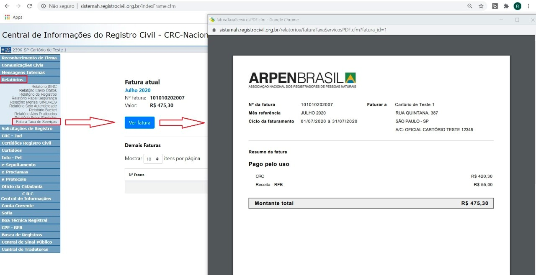Minimize the fatura popup window
Image resolution: width=536 pixels, height=275 pixels.
point(501,20)
